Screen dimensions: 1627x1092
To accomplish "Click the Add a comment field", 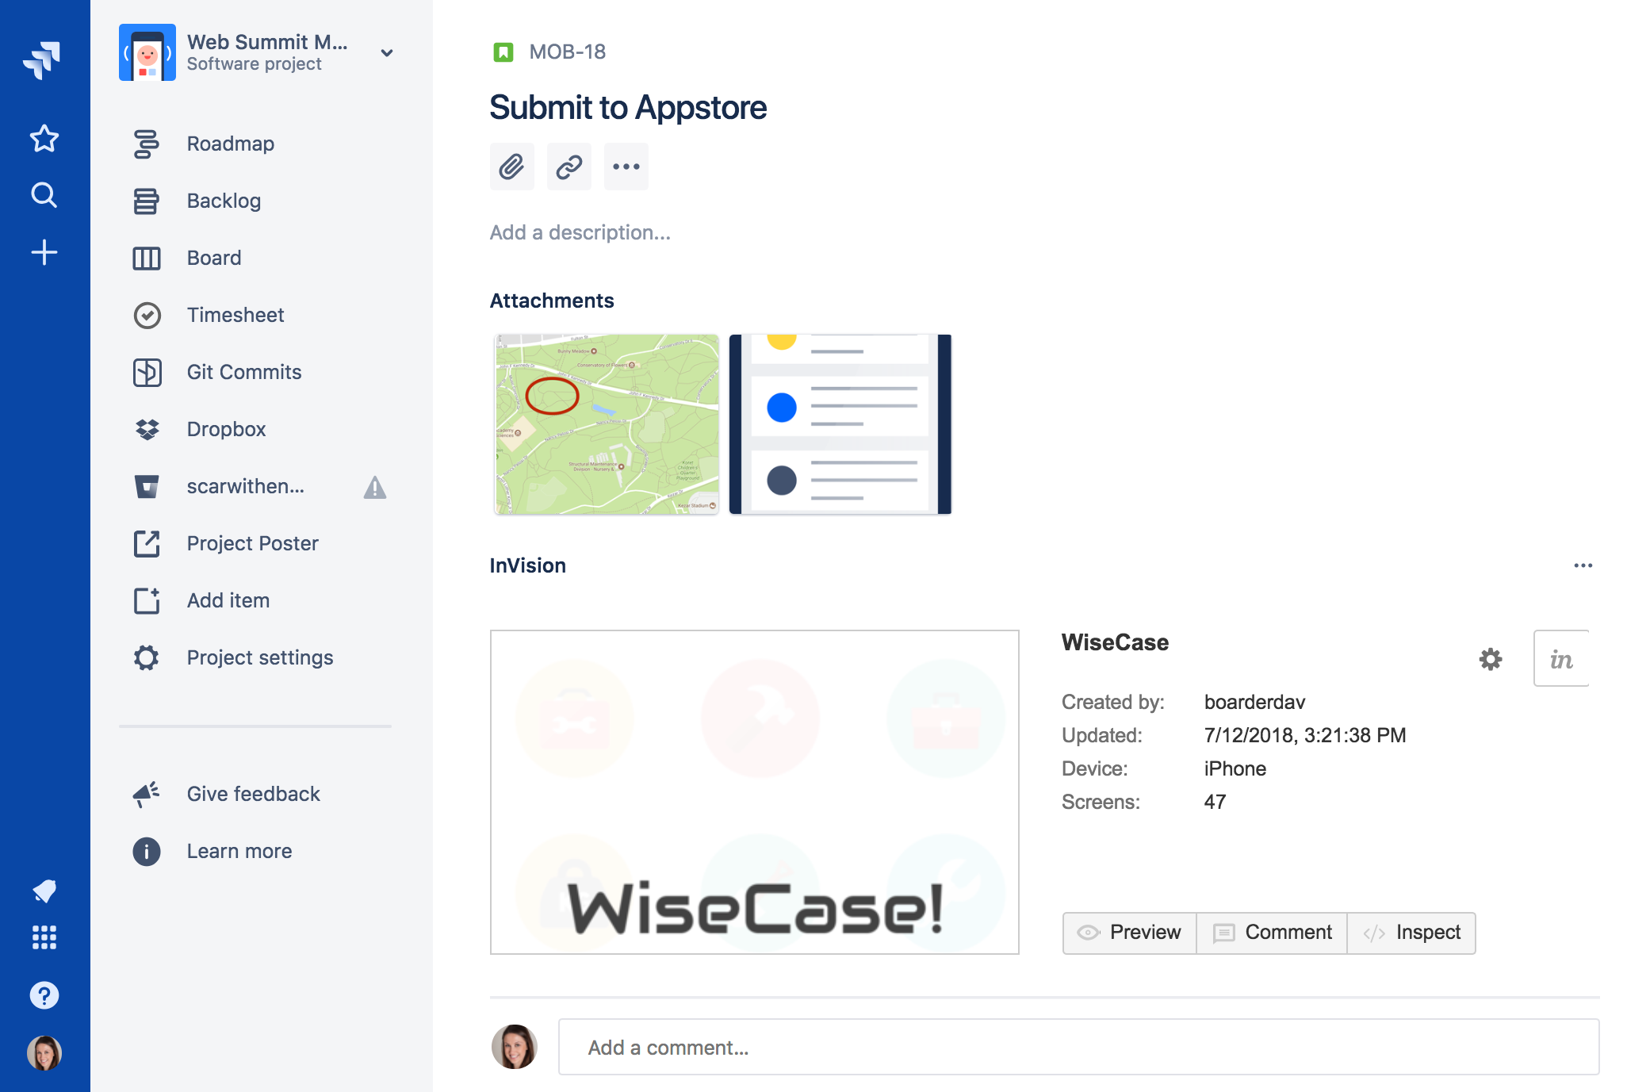I will 1079,1048.
